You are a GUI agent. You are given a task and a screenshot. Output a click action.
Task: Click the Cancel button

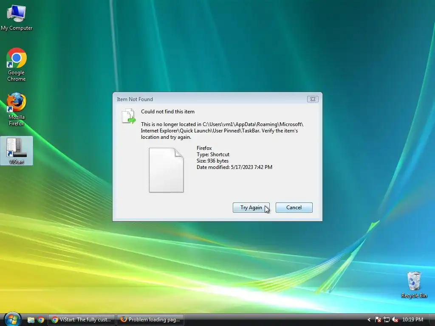coord(294,208)
